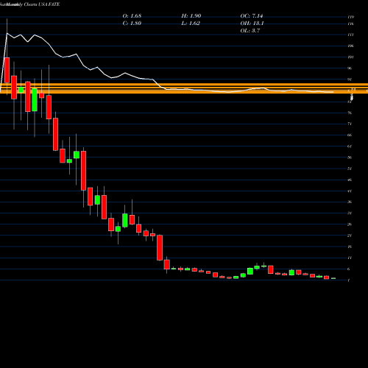Screen dimensions: 368x368
Task: Click the 36 price axis label
Action: (350, 202)
